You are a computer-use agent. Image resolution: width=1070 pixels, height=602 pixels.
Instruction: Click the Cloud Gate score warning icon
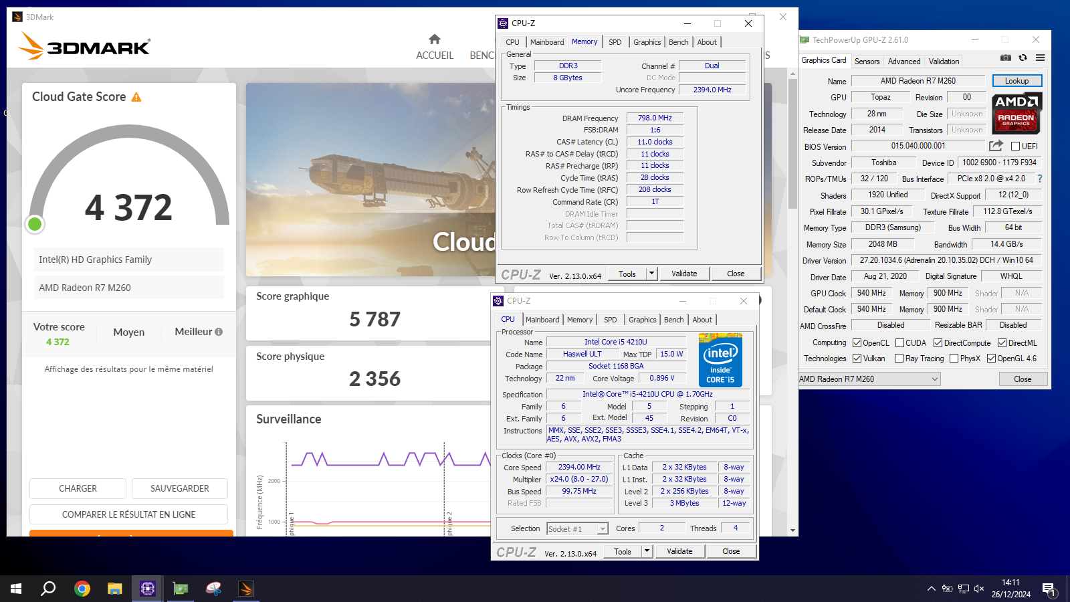(x=136, y=97)
